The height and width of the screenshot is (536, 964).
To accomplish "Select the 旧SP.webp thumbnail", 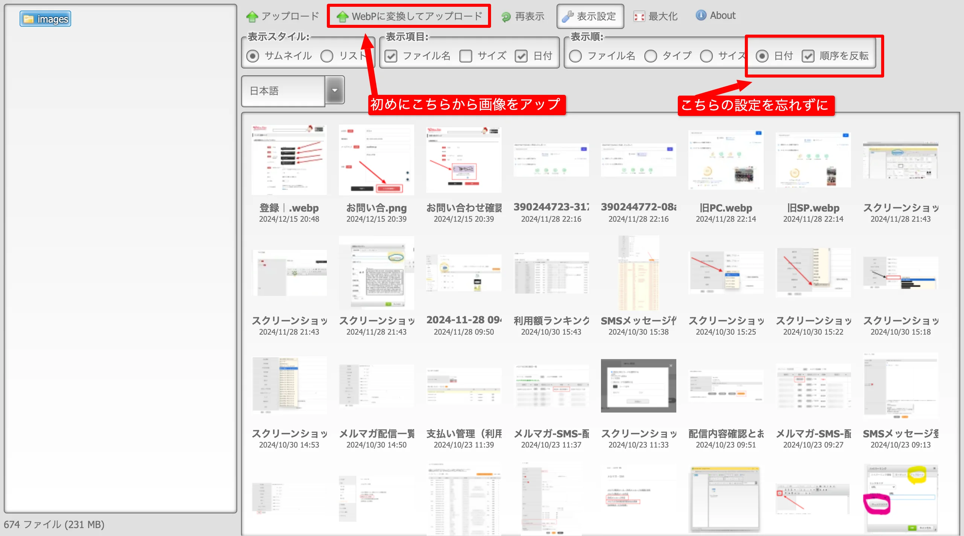I will pyautogui.click(x=813, y=160).
